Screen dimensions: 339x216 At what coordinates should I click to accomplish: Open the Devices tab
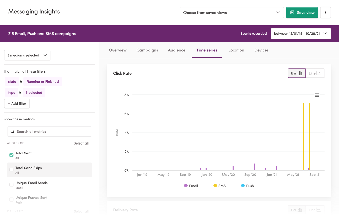pyautogui.click(x=261, y=50)
